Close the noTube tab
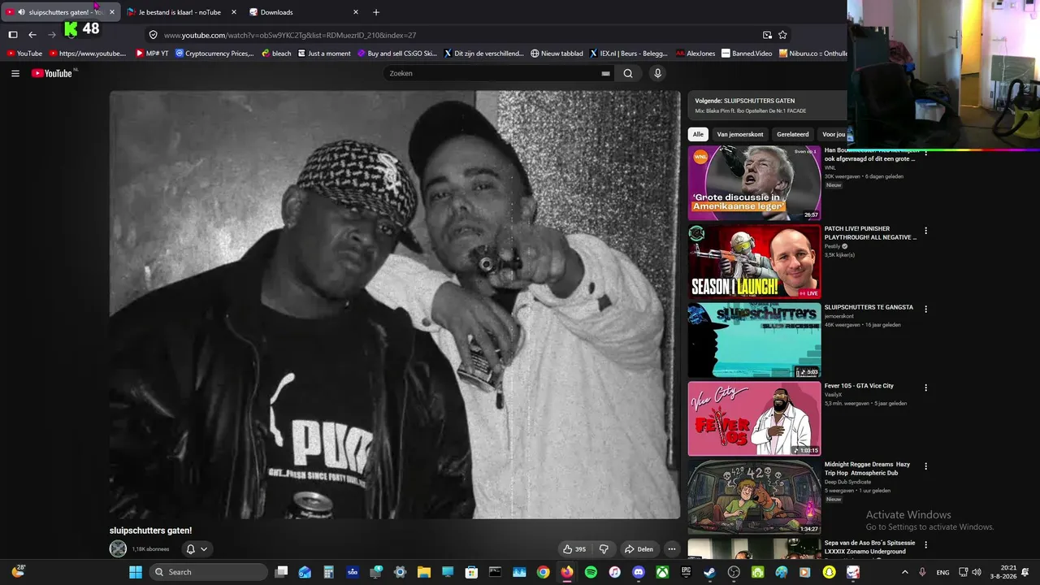1040x585 pixels. coord(233,12)
